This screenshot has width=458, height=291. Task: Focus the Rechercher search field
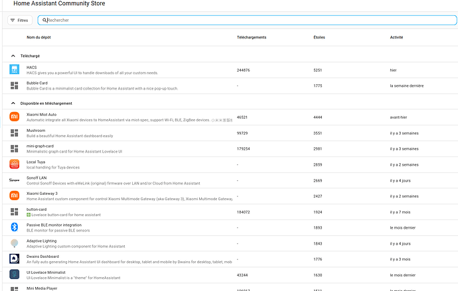tap(247, 20)
